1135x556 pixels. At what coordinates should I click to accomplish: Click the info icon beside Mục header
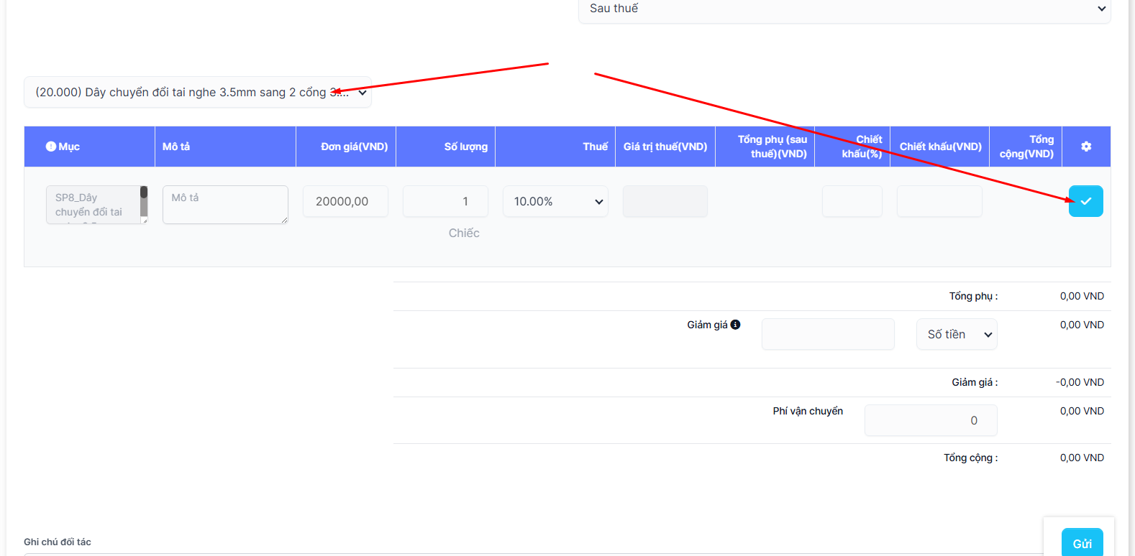51,147
